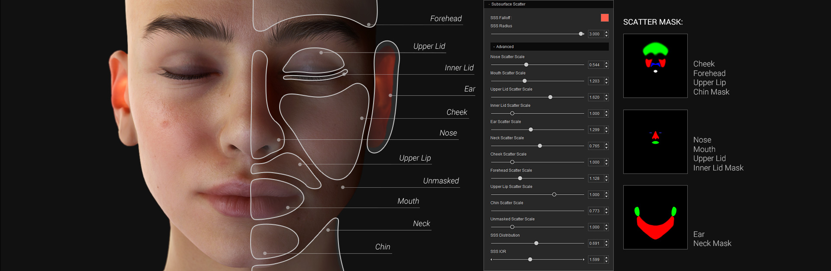Click the Ear Scatter Scale value field
Image resolution: width=831 pixels, height=271 pixels.
pos(596,130)
